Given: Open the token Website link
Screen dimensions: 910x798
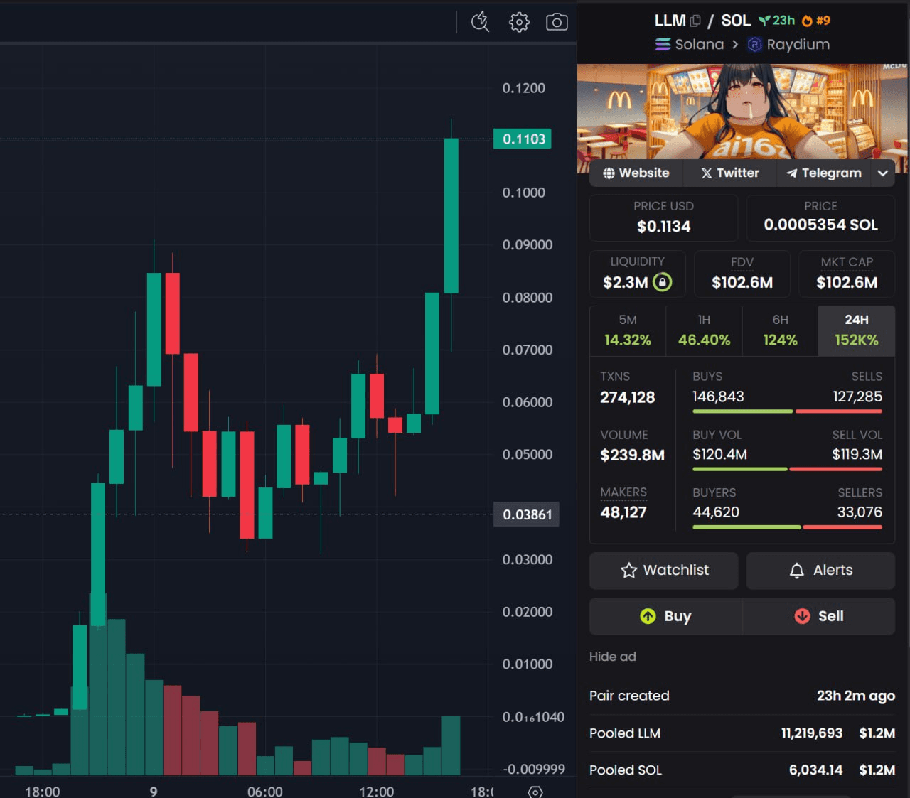Looking at the screenshot, I should pos(636,173).
